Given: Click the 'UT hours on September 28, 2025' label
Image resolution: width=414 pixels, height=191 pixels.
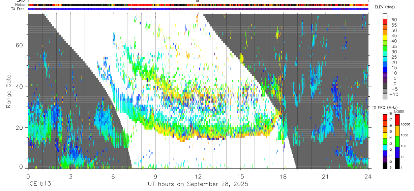Looking at the screenshot, I should pyautogui.click(x=198, y=184).
